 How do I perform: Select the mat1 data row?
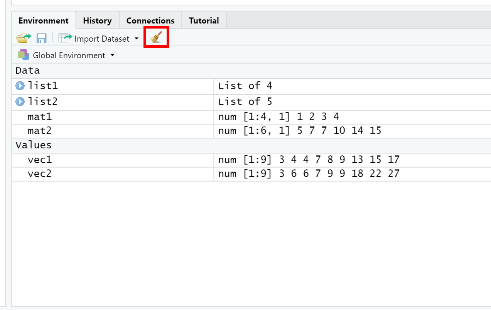(x=251, y=117)
